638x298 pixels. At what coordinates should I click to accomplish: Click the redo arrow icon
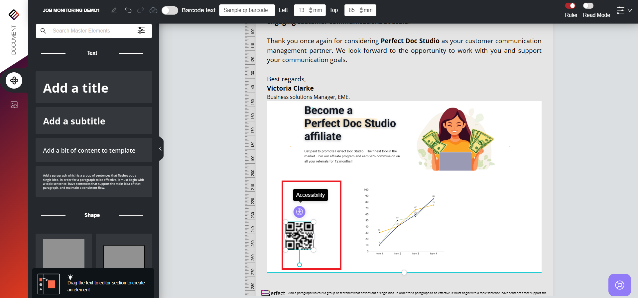pyautogui.click(x=141, y=10)
